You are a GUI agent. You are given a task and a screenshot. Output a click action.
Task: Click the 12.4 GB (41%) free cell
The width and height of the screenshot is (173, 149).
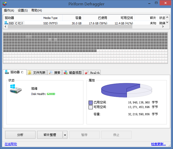(x=124, y=23)
